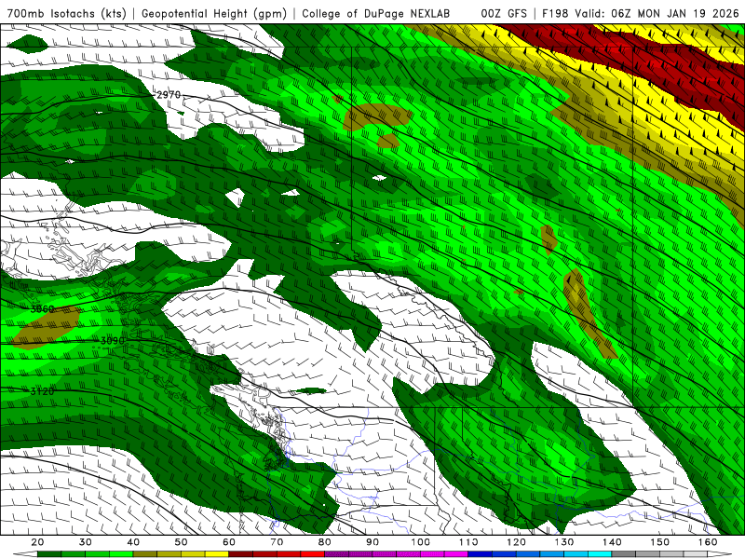This screenshot has width=745, height=559.
Task: Click the 60 value on the color scale
Action: [229, 542]
